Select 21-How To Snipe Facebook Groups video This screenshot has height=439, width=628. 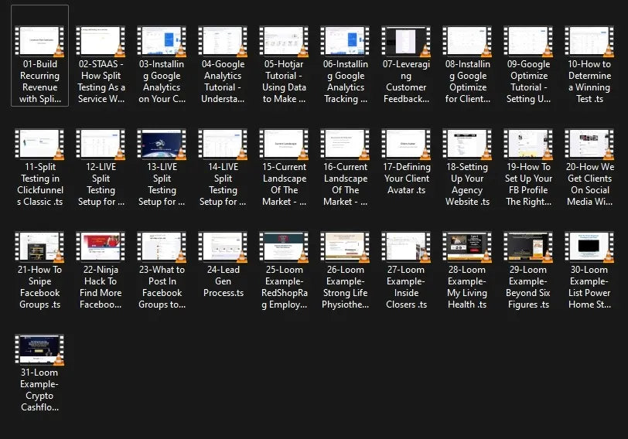tap(39, 247)
